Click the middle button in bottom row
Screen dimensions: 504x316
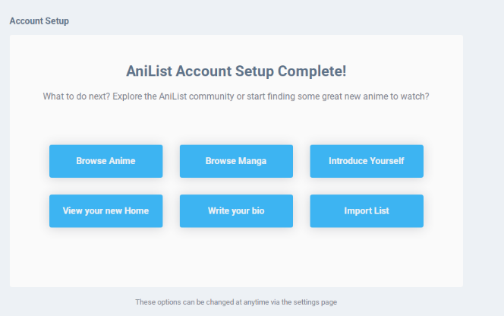pos(236,210)
